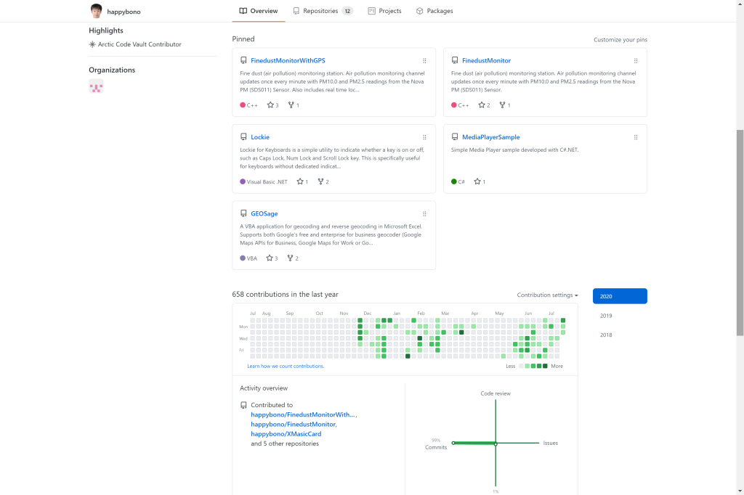Click the Overview tab book icon
Viewport: 744px width, 495px height.
click(243, 11)
